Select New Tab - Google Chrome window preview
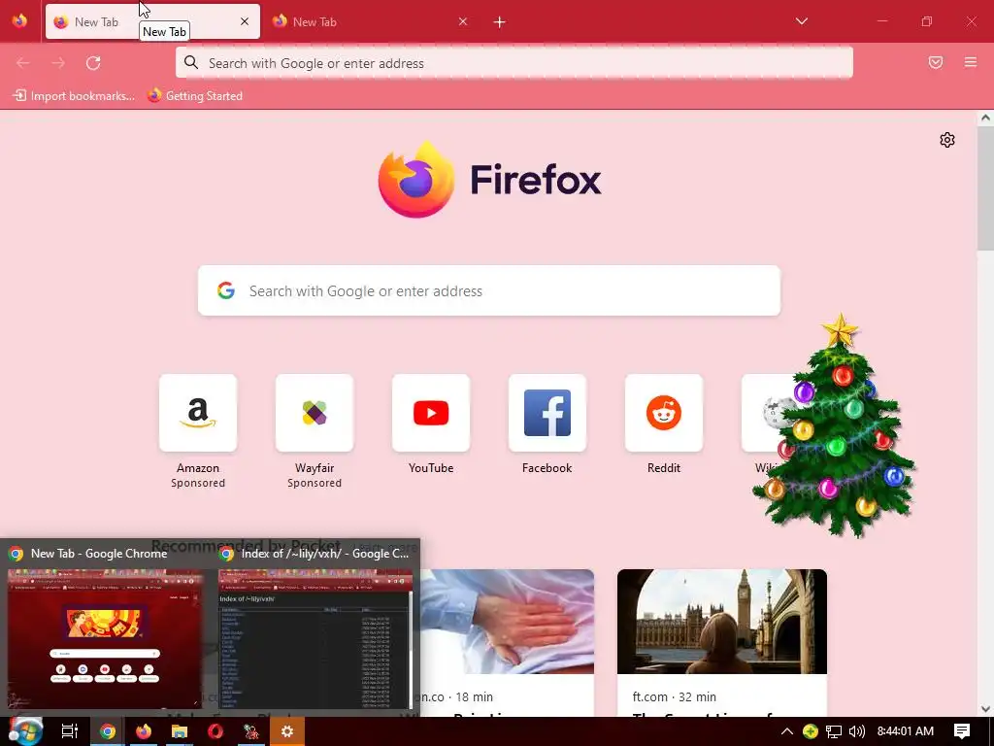The height and width of the screenshot is (746, 994). [105, 627]
